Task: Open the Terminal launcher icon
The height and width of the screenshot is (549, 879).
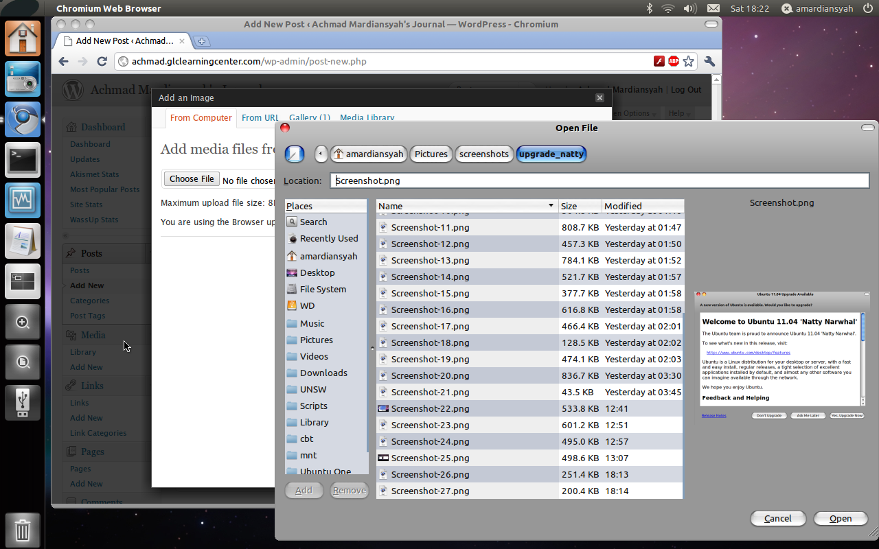Action: pyautogui.click(x=23, y=160)
